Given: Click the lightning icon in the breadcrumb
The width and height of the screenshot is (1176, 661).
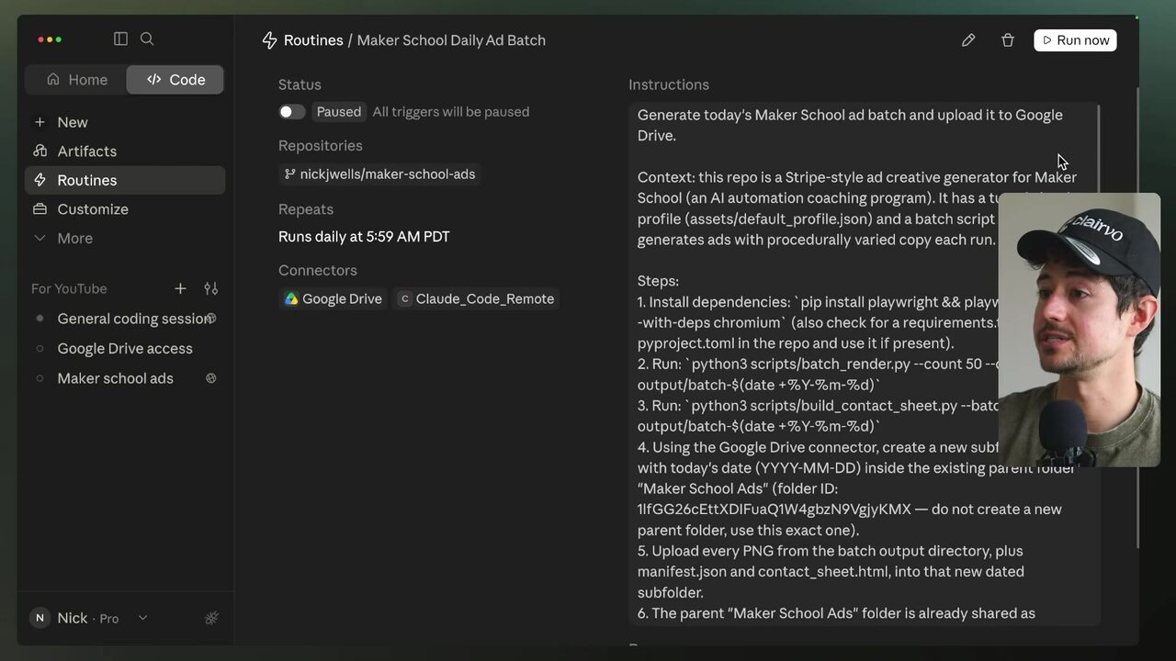Looking at the screenshot, I should [x=270, y=40].
